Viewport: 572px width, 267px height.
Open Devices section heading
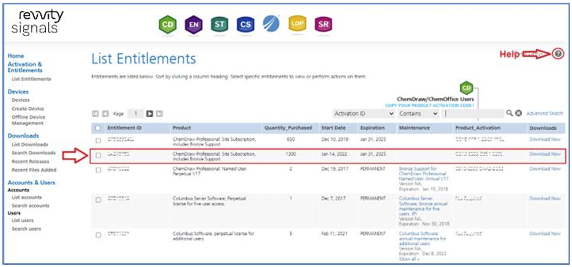pos(18,92)
